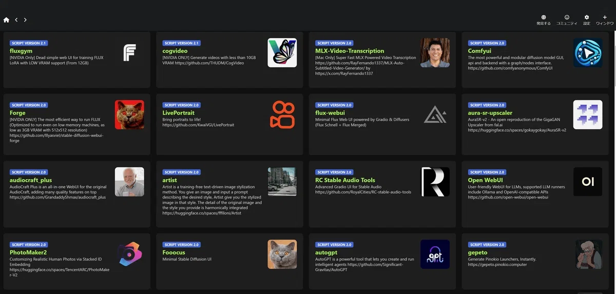Click the autogpt purple gpt logo
Viewport: 616px width, 294px height.
435,254
